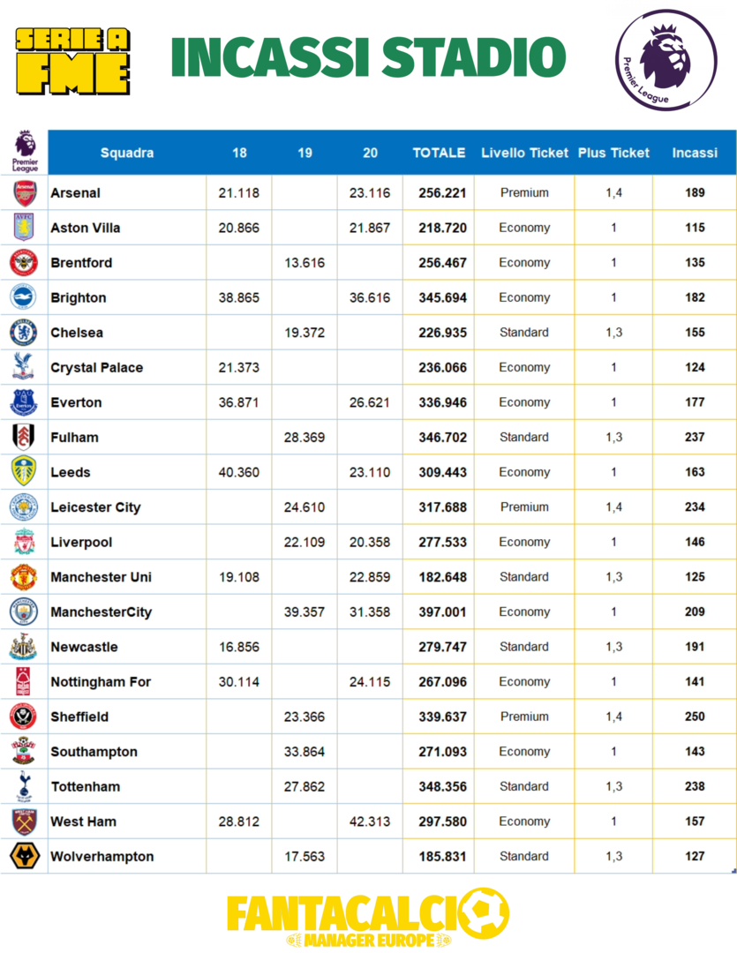Select the Leicester City team name
Image resolution: width=737 pixels, height=953 pixels.
point(95,507)
